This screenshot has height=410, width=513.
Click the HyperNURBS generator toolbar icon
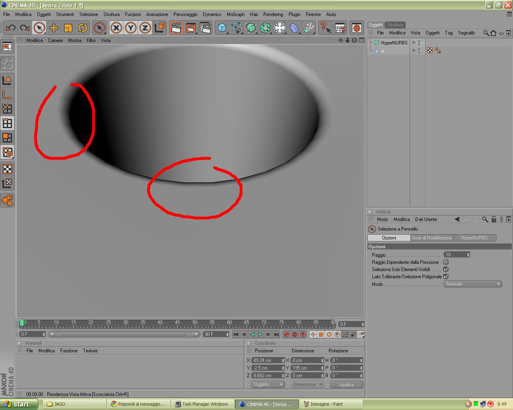coord(251,28)
